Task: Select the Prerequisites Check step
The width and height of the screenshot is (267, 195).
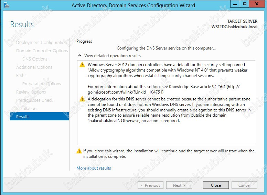Action: coord(35,100)
